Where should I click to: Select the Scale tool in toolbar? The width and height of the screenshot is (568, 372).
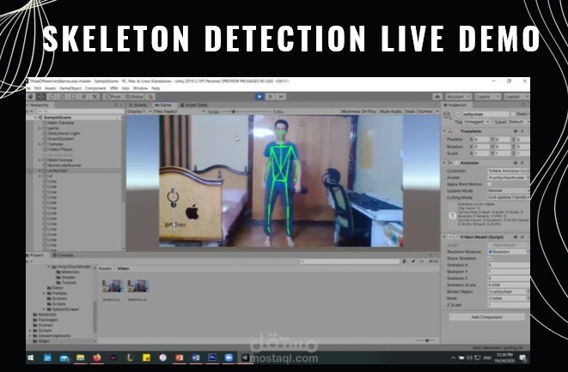[63, 97]
